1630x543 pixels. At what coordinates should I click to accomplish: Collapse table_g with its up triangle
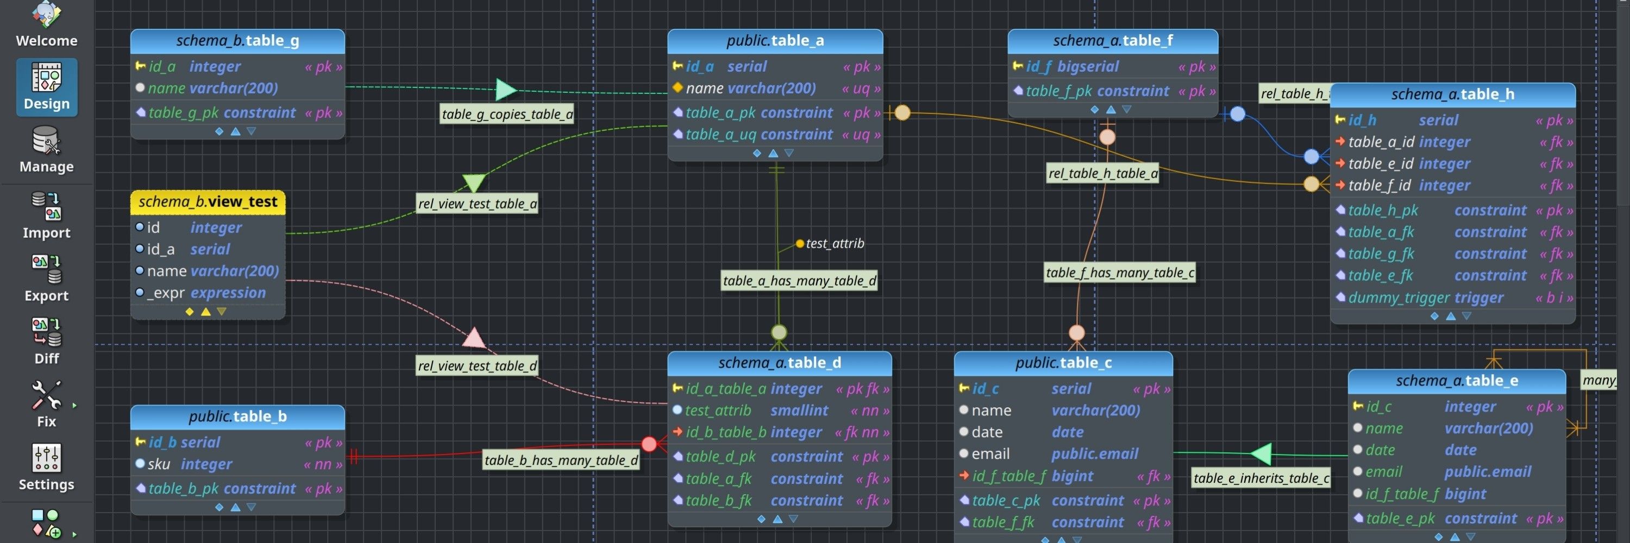[x=235, y=131]
